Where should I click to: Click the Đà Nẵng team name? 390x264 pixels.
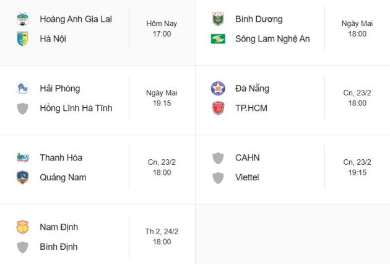[252, 89]
